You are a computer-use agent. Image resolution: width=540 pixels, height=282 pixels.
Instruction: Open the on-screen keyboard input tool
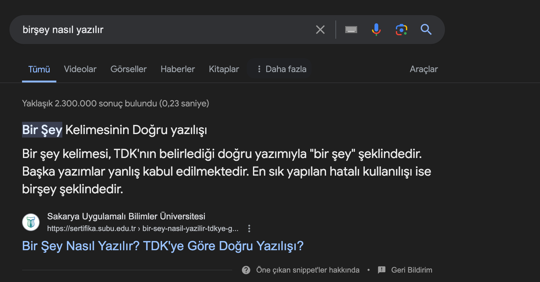tap(351, 30)
